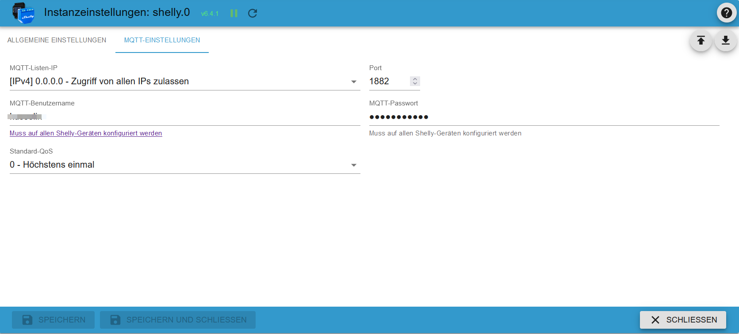
Task: Open the help question mark icon
Action: pos(727,13)
